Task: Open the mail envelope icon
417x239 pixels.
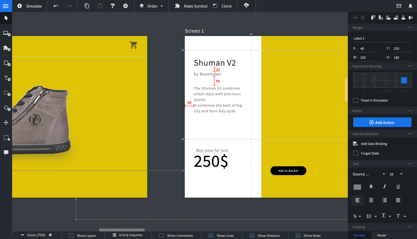Action: (x=399, y=6)
